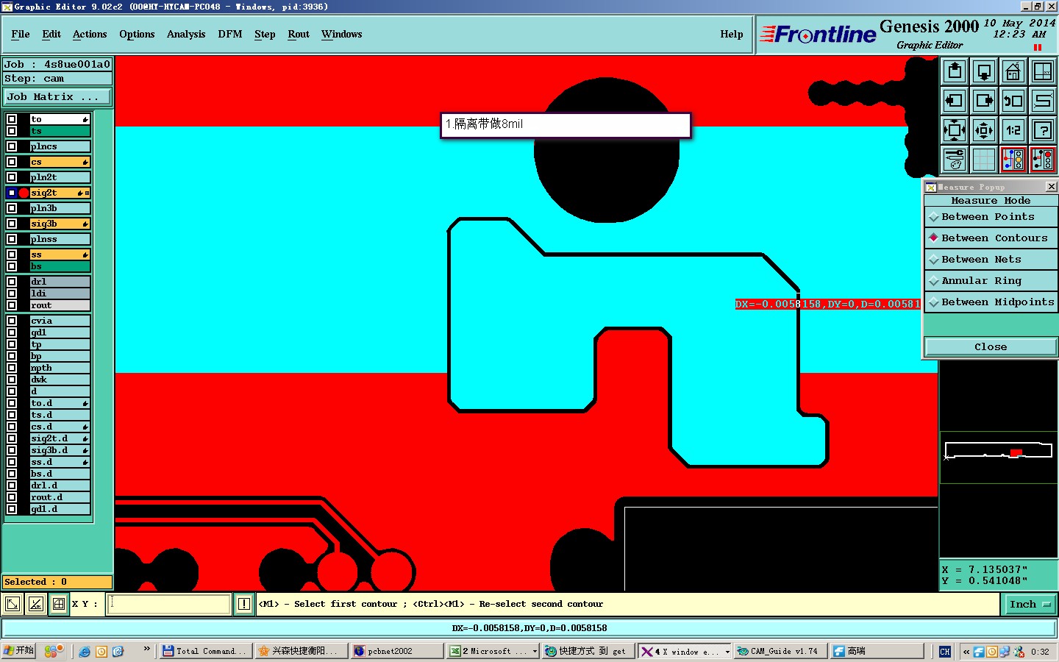Expand the quick launch chevron
Image resolution: width=1059 pixels, height=662 pixels.
pyautogui.click(x=147, y=649)
